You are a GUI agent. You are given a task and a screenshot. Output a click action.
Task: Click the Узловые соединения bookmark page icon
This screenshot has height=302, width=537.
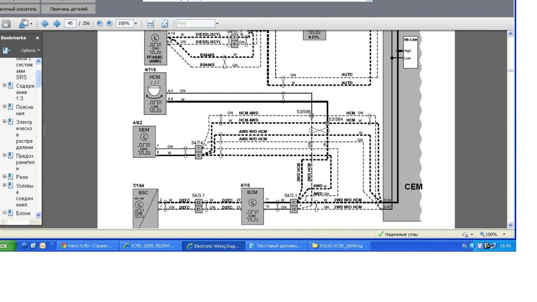[x=11, y=185]
